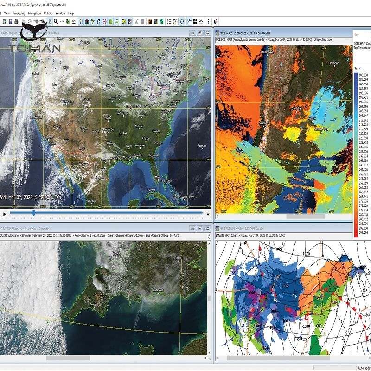
Task: Click the hierarchy tree toolbar icon
Action: [116, 22]
